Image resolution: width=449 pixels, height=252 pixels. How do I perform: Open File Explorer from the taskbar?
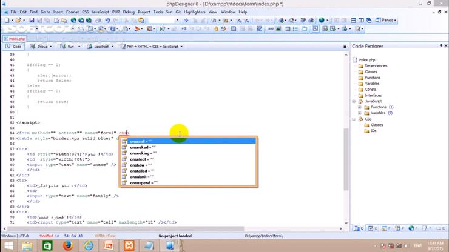(27, 246)
